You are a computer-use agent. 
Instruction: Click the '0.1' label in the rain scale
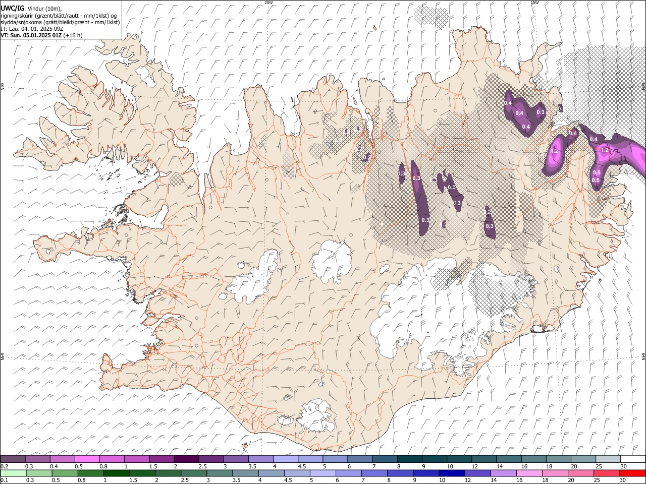pyautogui.click(x=5, y=480)
